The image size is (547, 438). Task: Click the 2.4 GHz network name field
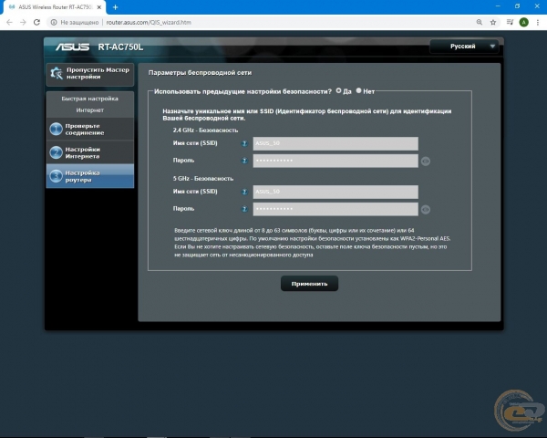pos(335,143)
